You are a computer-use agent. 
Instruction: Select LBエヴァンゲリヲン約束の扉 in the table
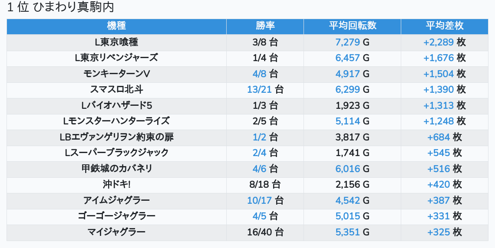116,137
